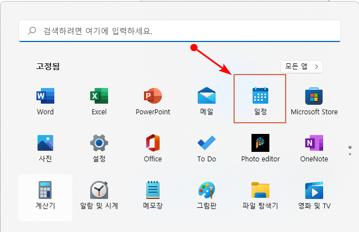Launch 메모장 (Notepad)
This screenshot has height=232, width=359.
click(x=153, y=196)
